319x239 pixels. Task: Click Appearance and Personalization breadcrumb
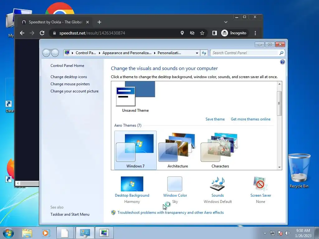[x=127, y=53]
